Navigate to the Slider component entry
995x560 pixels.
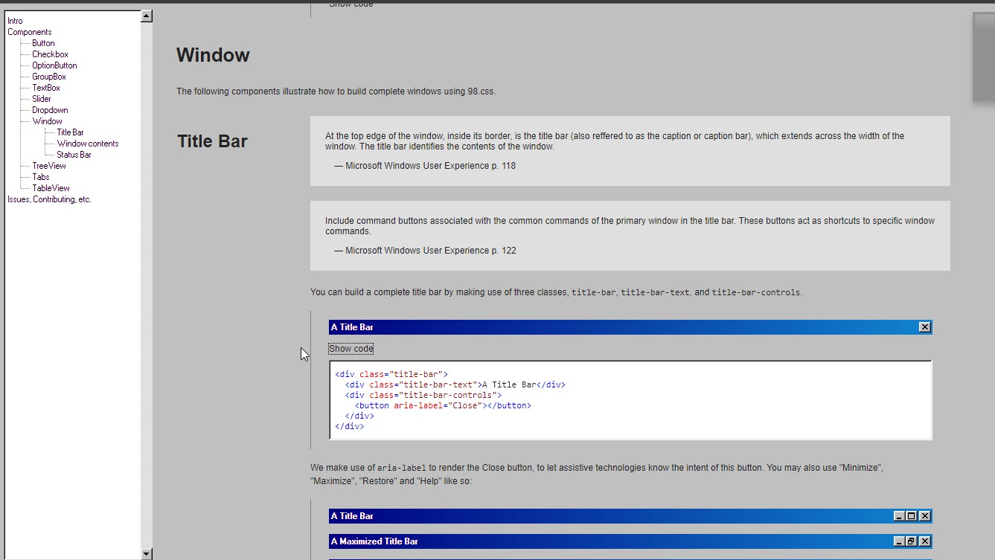tap(42, 99)
